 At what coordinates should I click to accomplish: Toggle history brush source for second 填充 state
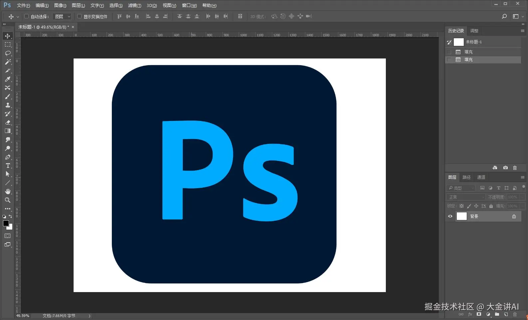(x=449, y=59)
